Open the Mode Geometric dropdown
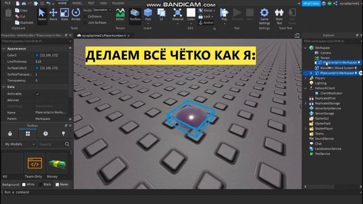The height and width of the screenshot is (204, 363). pos(102,10)
